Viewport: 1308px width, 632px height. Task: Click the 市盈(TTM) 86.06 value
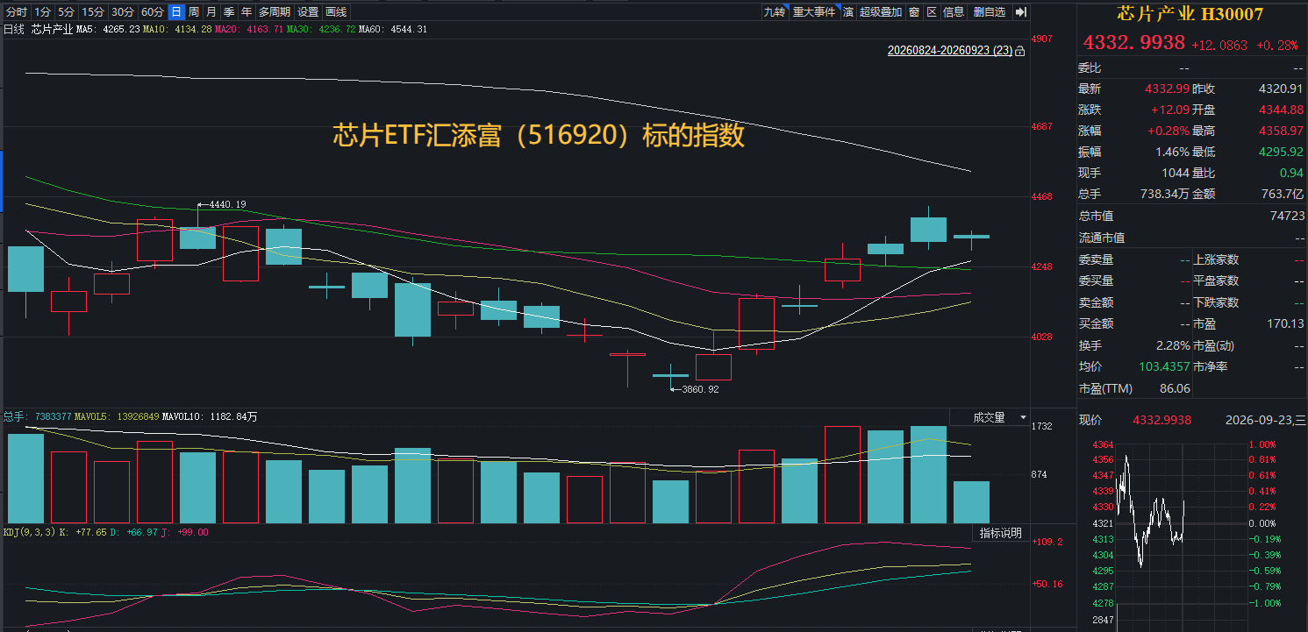coord(1175,388)
